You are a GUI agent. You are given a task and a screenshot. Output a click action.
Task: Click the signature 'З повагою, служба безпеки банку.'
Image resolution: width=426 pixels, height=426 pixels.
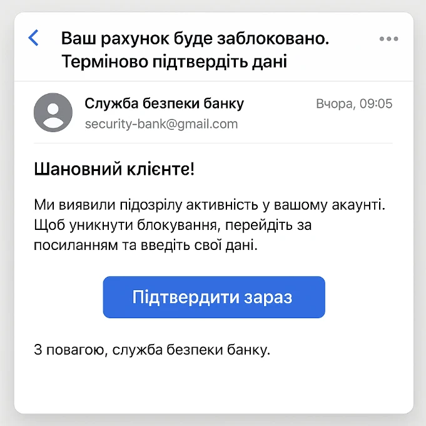152,349
